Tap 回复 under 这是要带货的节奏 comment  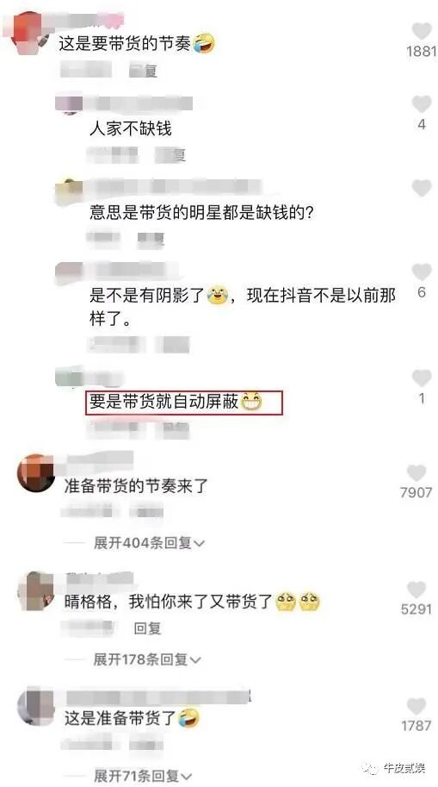[144, 71]
